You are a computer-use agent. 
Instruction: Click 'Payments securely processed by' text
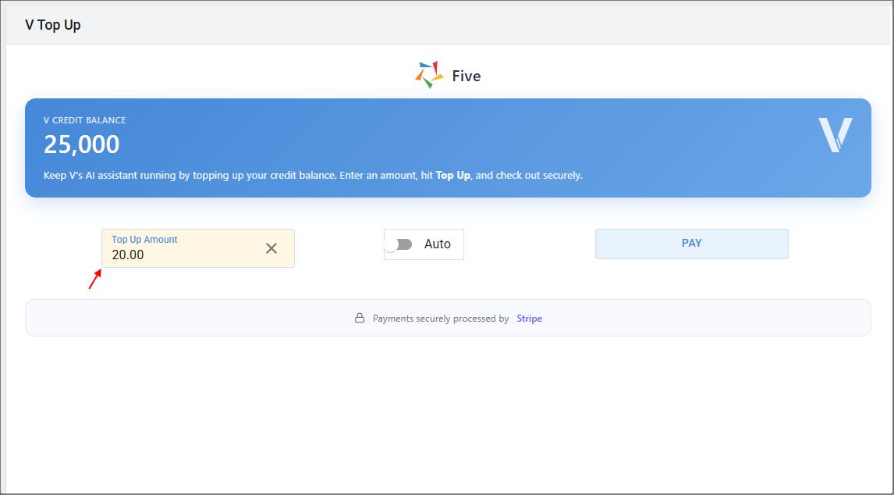(441, 319)
